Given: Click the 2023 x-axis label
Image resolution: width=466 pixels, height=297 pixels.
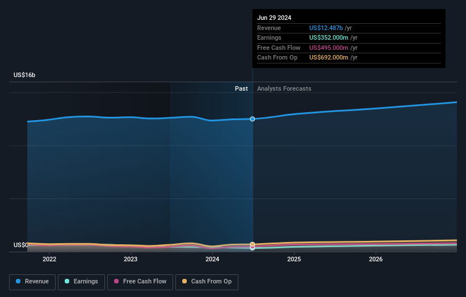Looking at the screenshot, I should pos(131,260).
